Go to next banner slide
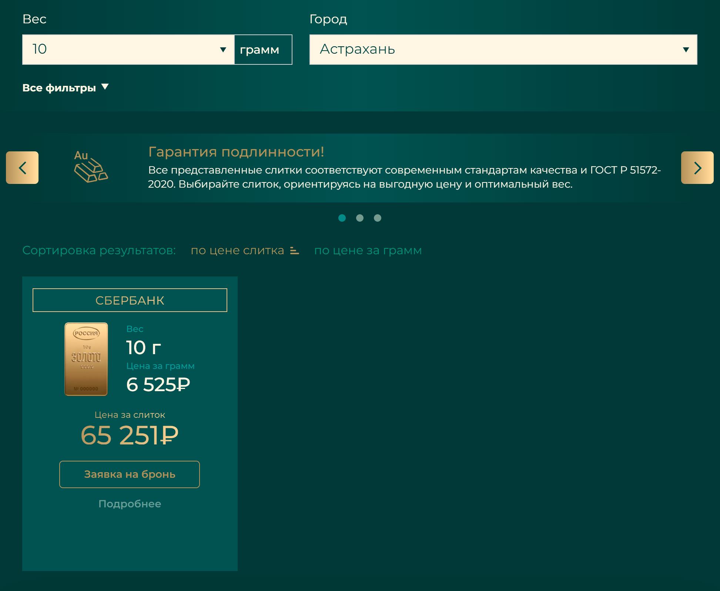The image size is (720, 591). [x=697, y=168]
